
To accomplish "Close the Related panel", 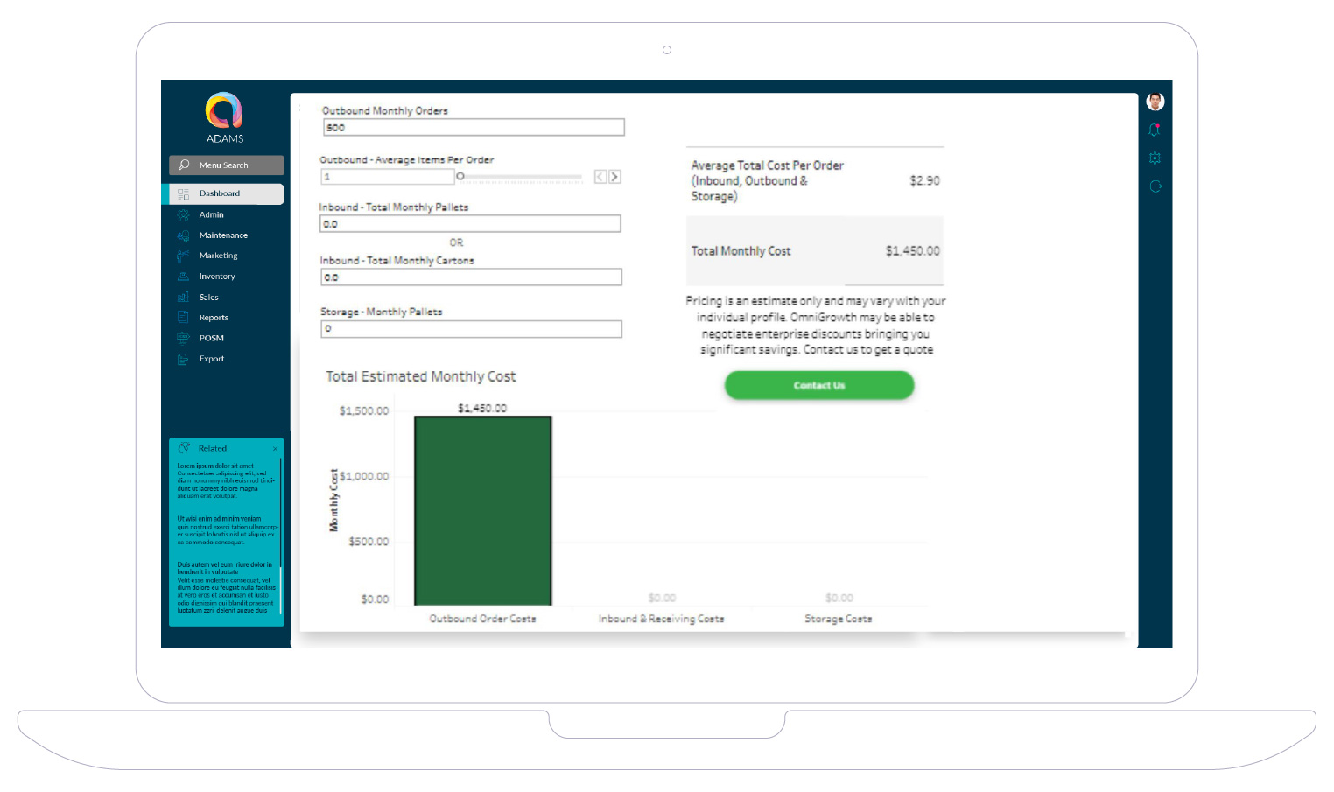I will tap(275, 449).
